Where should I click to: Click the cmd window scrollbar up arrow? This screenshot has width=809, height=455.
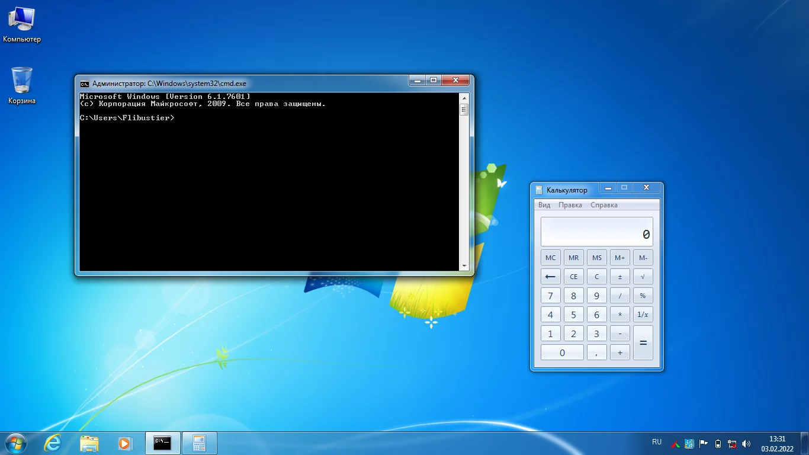coord(464,98)
